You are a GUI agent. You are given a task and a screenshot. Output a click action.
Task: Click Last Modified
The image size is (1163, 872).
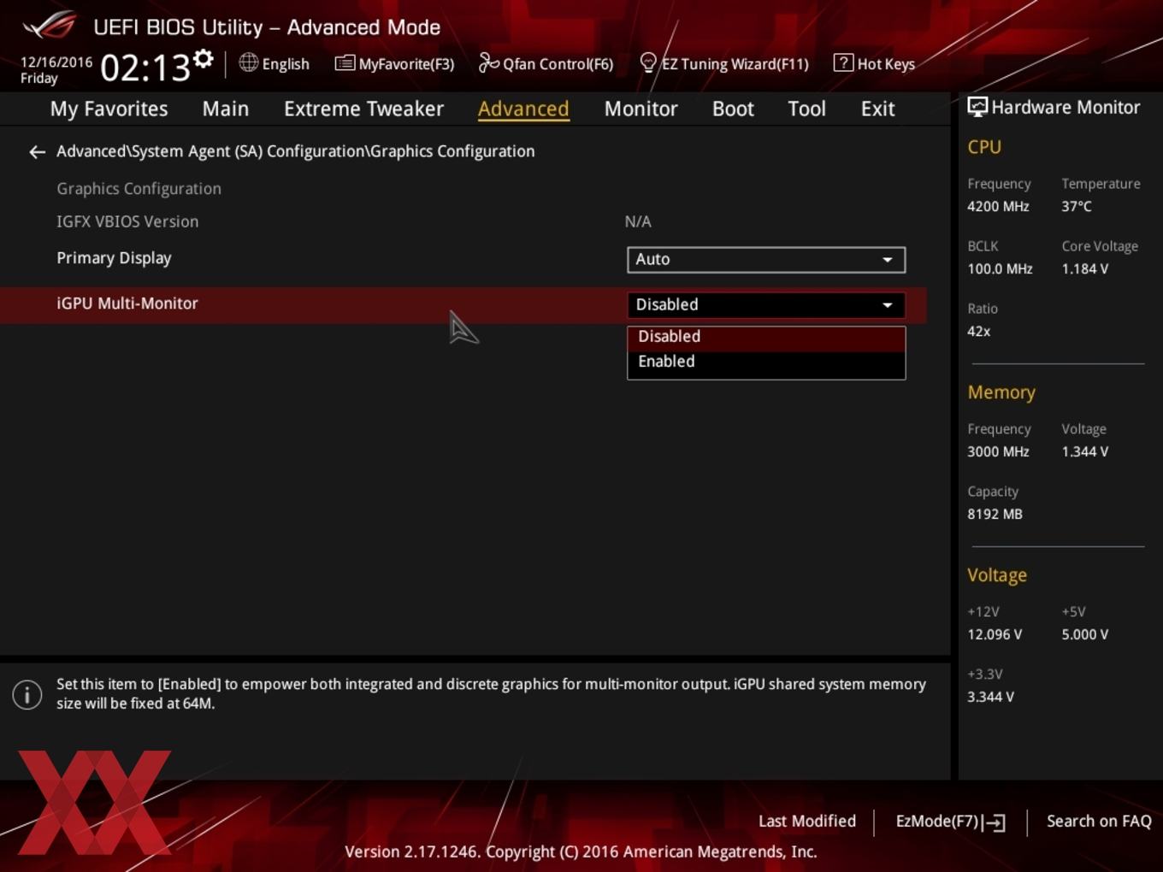point(807,821)
